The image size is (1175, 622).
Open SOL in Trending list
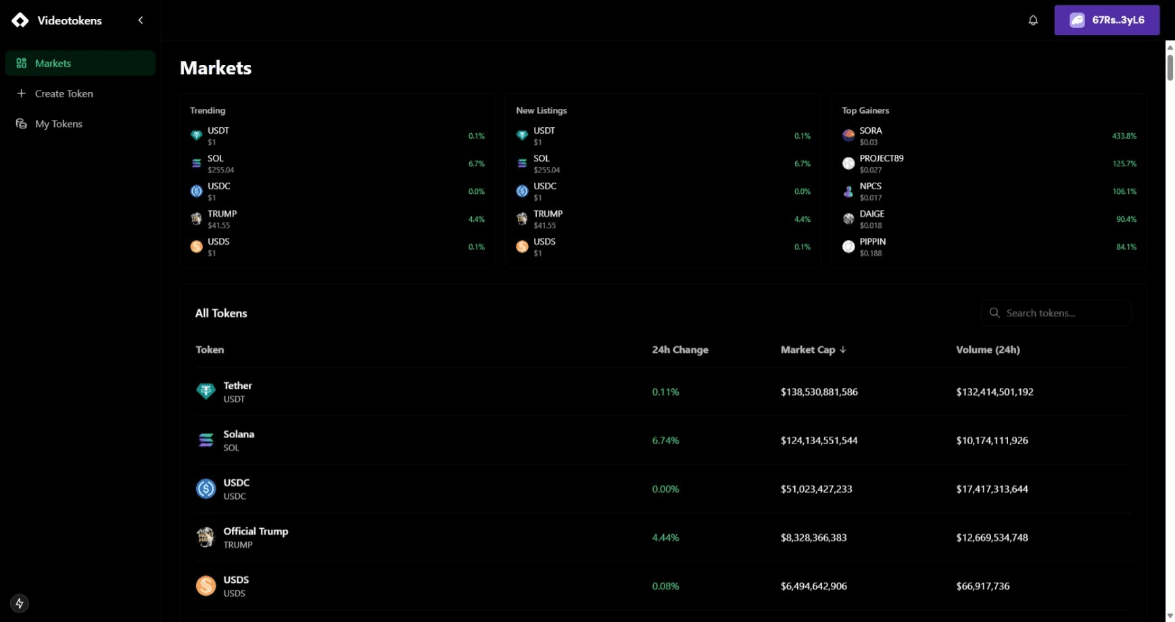point(337,164)
